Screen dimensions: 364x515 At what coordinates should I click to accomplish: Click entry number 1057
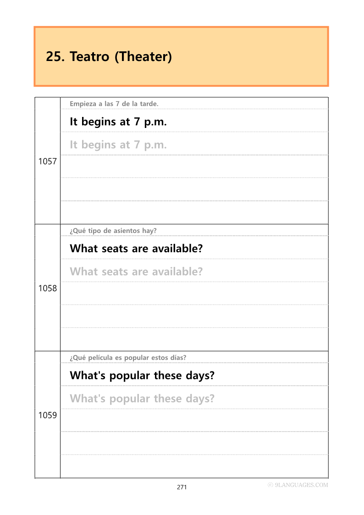pos(47,161)
